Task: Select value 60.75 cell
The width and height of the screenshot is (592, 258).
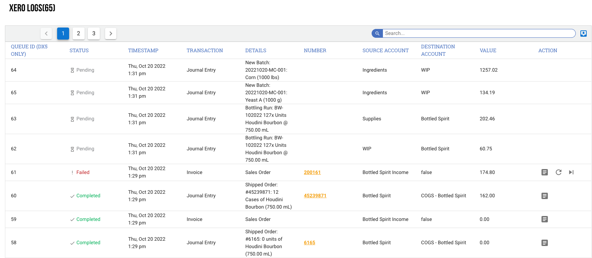Action: click(486, 149)
